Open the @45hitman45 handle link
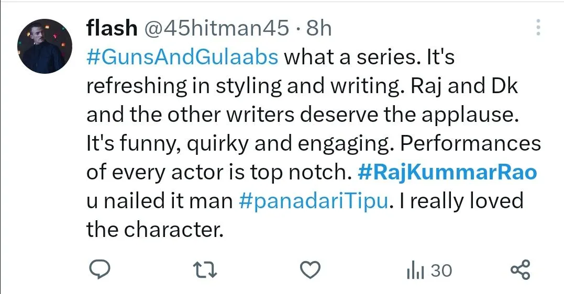Image resolution: width=564 pixels, height=294 pixels. [x=216, y=28]
